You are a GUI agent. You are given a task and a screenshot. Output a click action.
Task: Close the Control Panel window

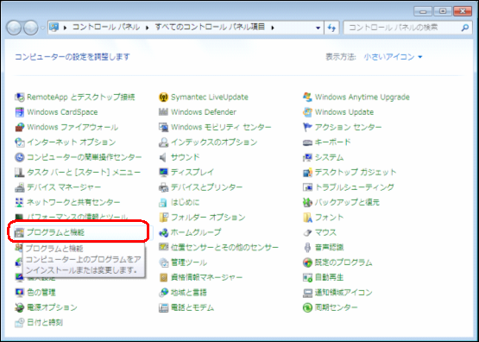463,11
